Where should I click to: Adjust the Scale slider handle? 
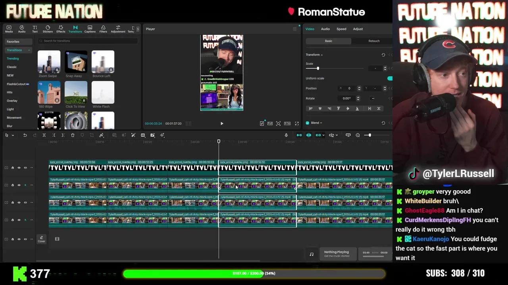[317, 68]
